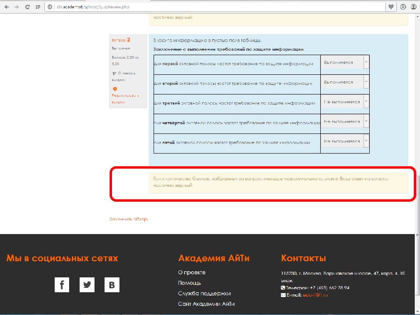Expand the second octave band selection list
Image resolution: width=420 pixels, height=315 pixels.
click(x=366, y=82)
